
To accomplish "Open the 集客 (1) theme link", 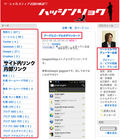I will [x=9, y=76].
